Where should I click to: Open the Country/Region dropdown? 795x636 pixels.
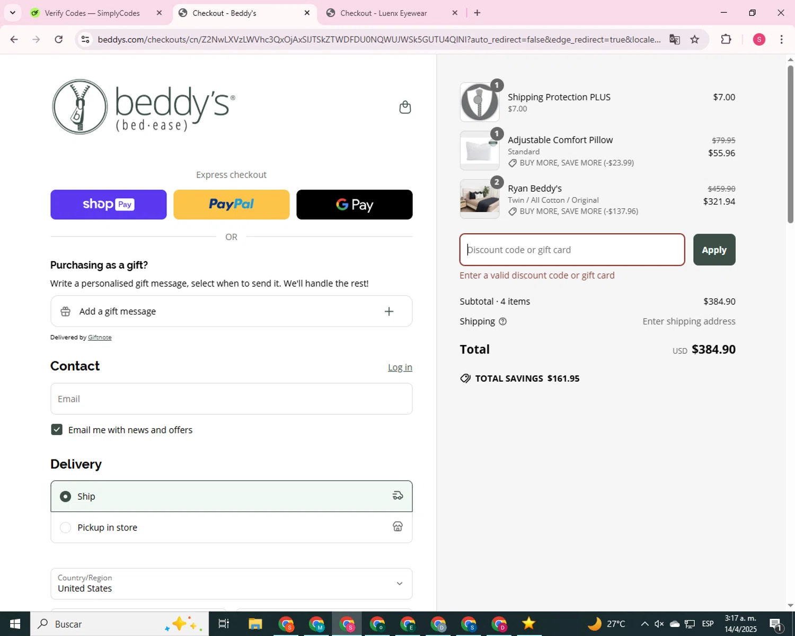point(231,584)
